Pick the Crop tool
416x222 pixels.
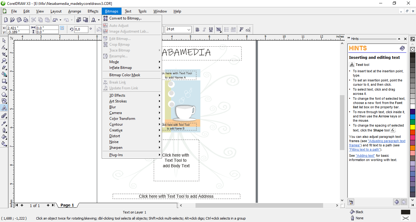click(4, 54)
